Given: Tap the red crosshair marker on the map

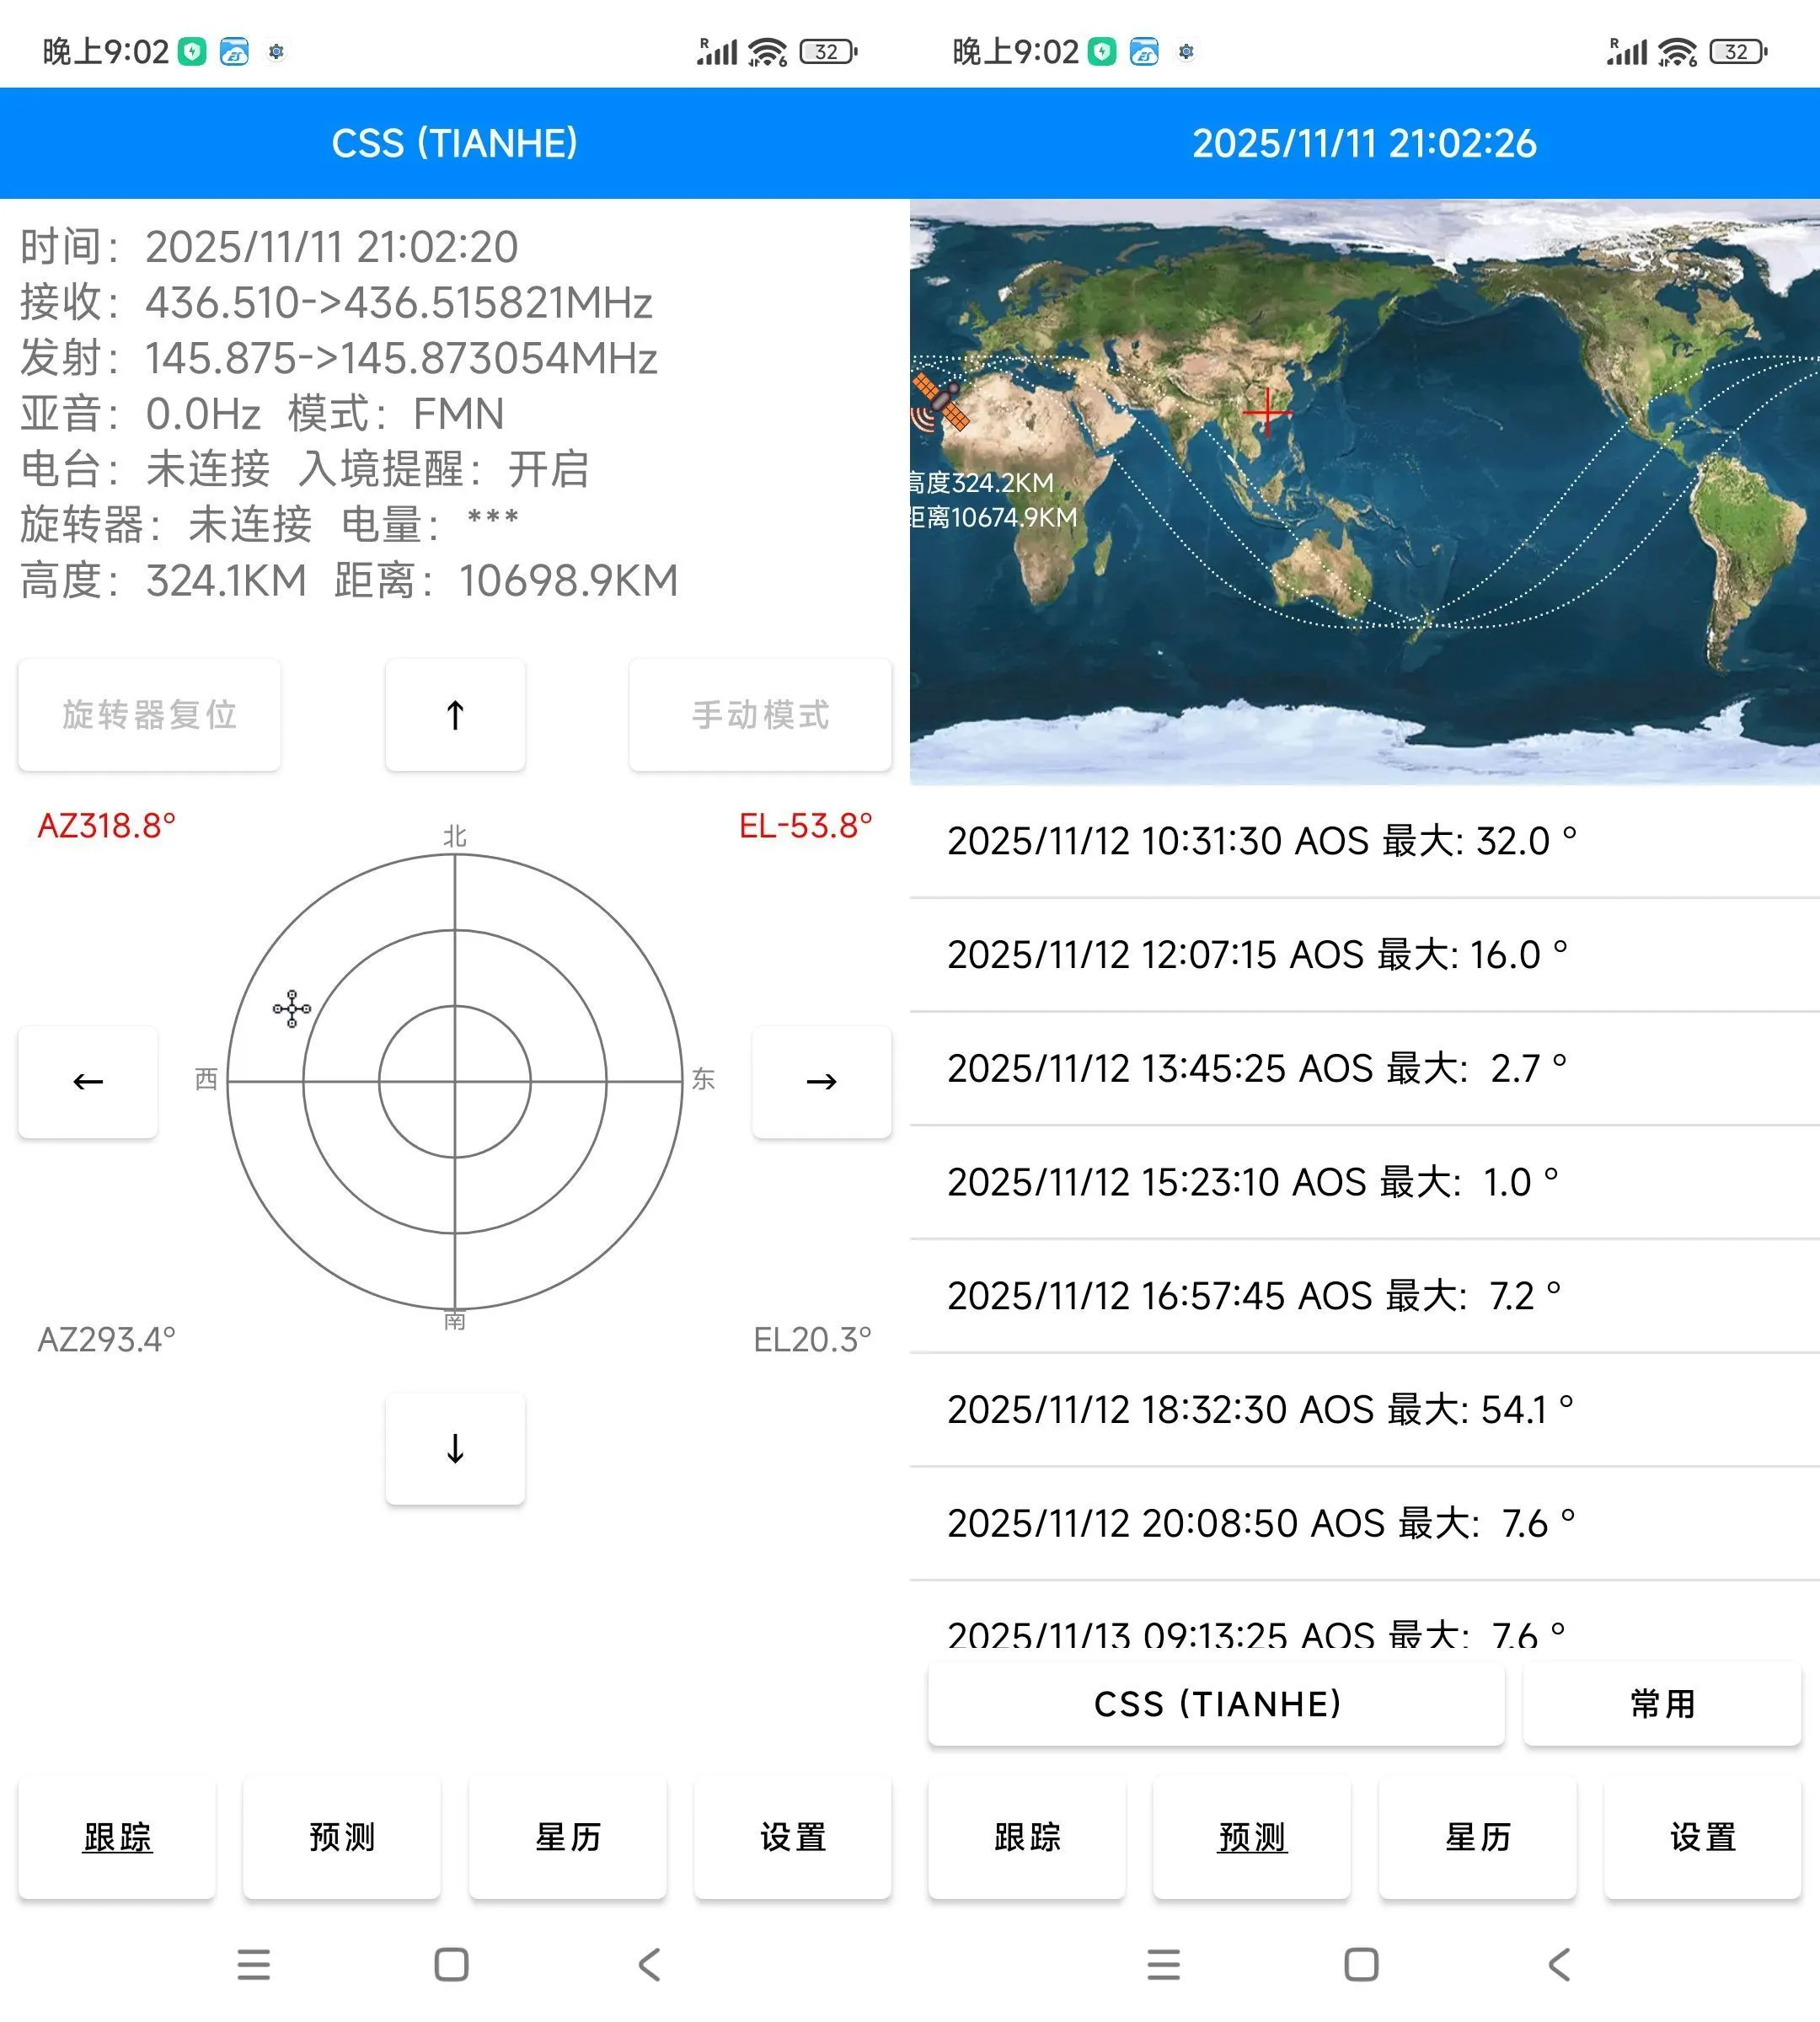Looking at the screenshot, I should tap(1267, 411).
